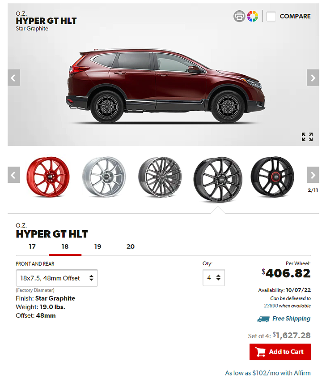The height and width of the screenshot is (392, 322).
Task: Click the print icon
Action: (x=239, y=16)
